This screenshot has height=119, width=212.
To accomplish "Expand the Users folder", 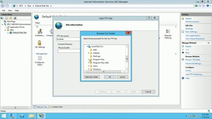I will 89,66.
